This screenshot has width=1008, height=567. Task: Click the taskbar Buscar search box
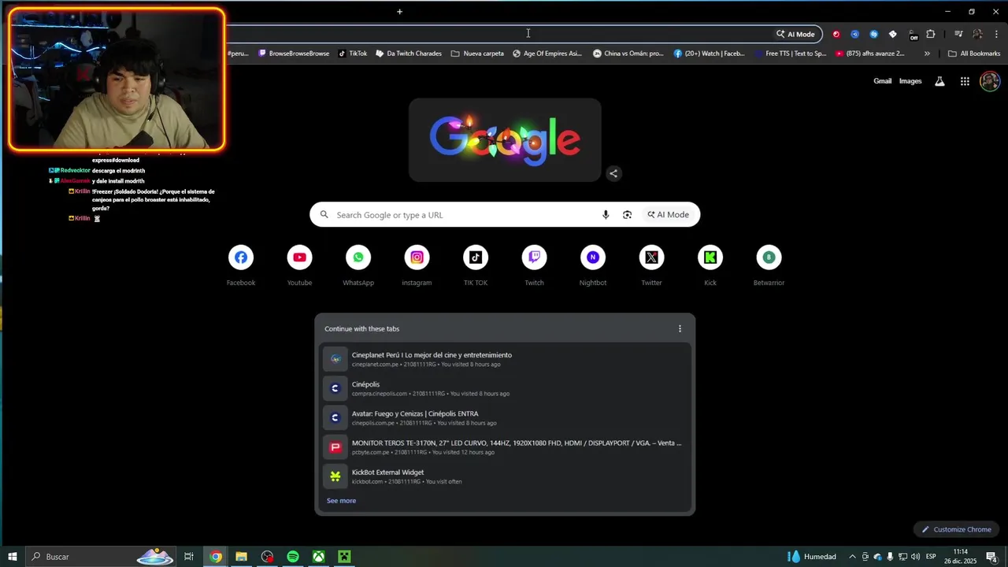click(101, 557)
